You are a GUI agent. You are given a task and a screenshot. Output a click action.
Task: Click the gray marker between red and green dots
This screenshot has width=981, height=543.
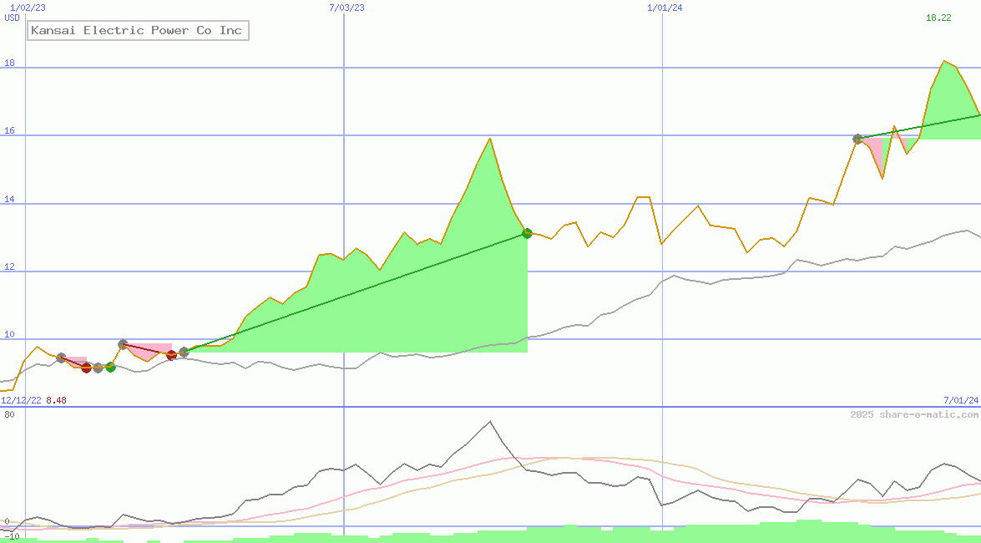pos(98,368)
